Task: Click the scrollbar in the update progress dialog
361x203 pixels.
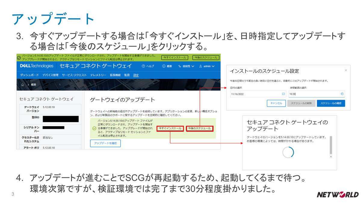Action: (x=331, y=145)
